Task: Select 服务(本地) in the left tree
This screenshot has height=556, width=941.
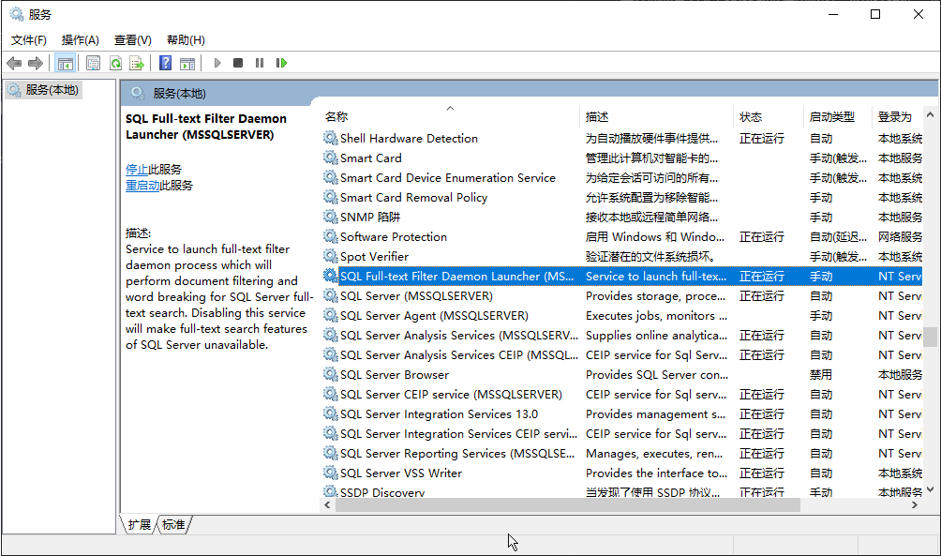Action: click(43, 90)
